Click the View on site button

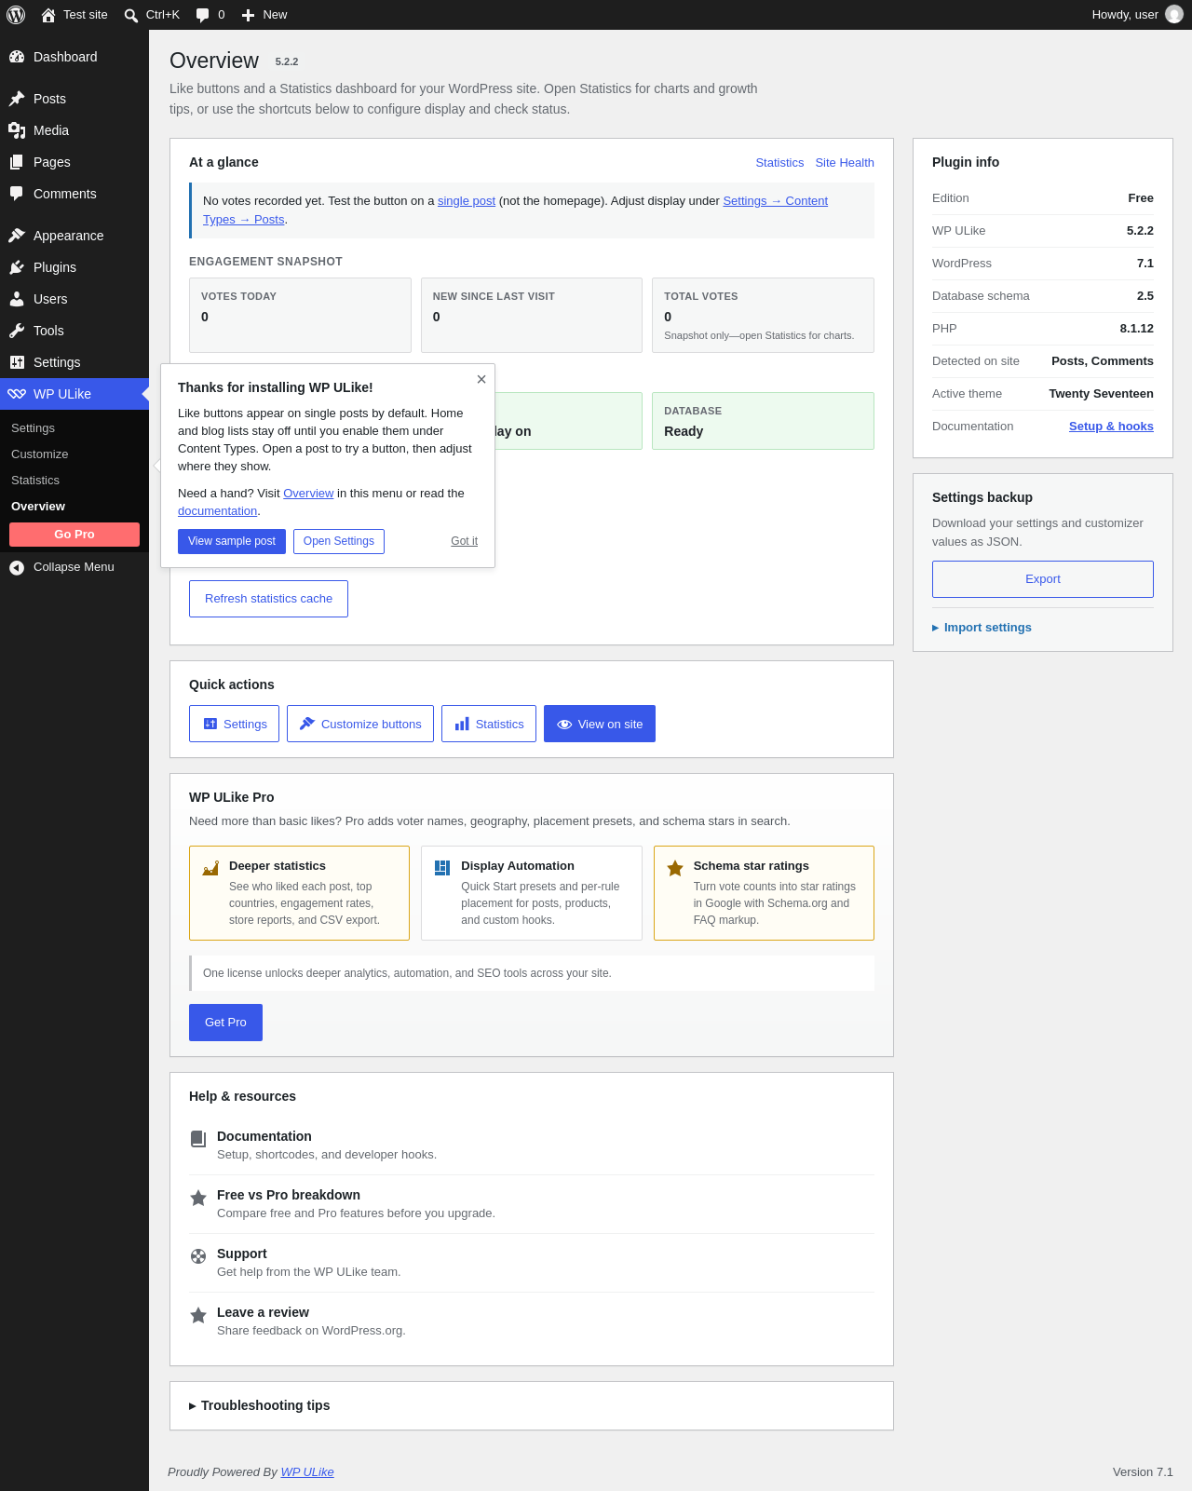click(600, 724)
